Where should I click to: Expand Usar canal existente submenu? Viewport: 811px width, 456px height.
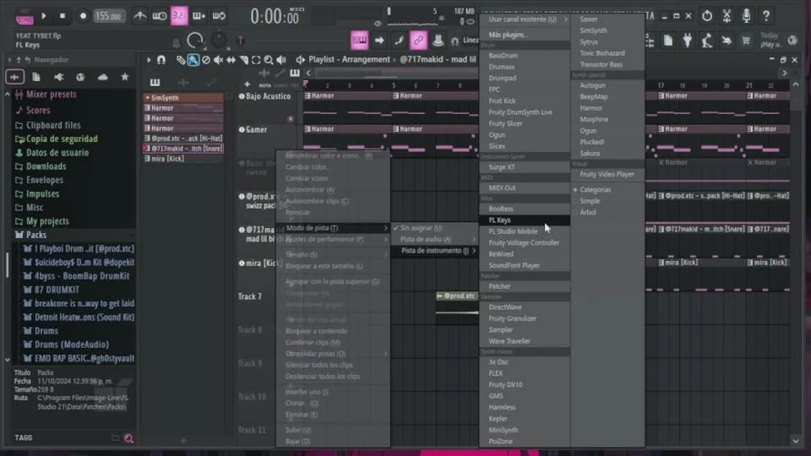point(525,20)
